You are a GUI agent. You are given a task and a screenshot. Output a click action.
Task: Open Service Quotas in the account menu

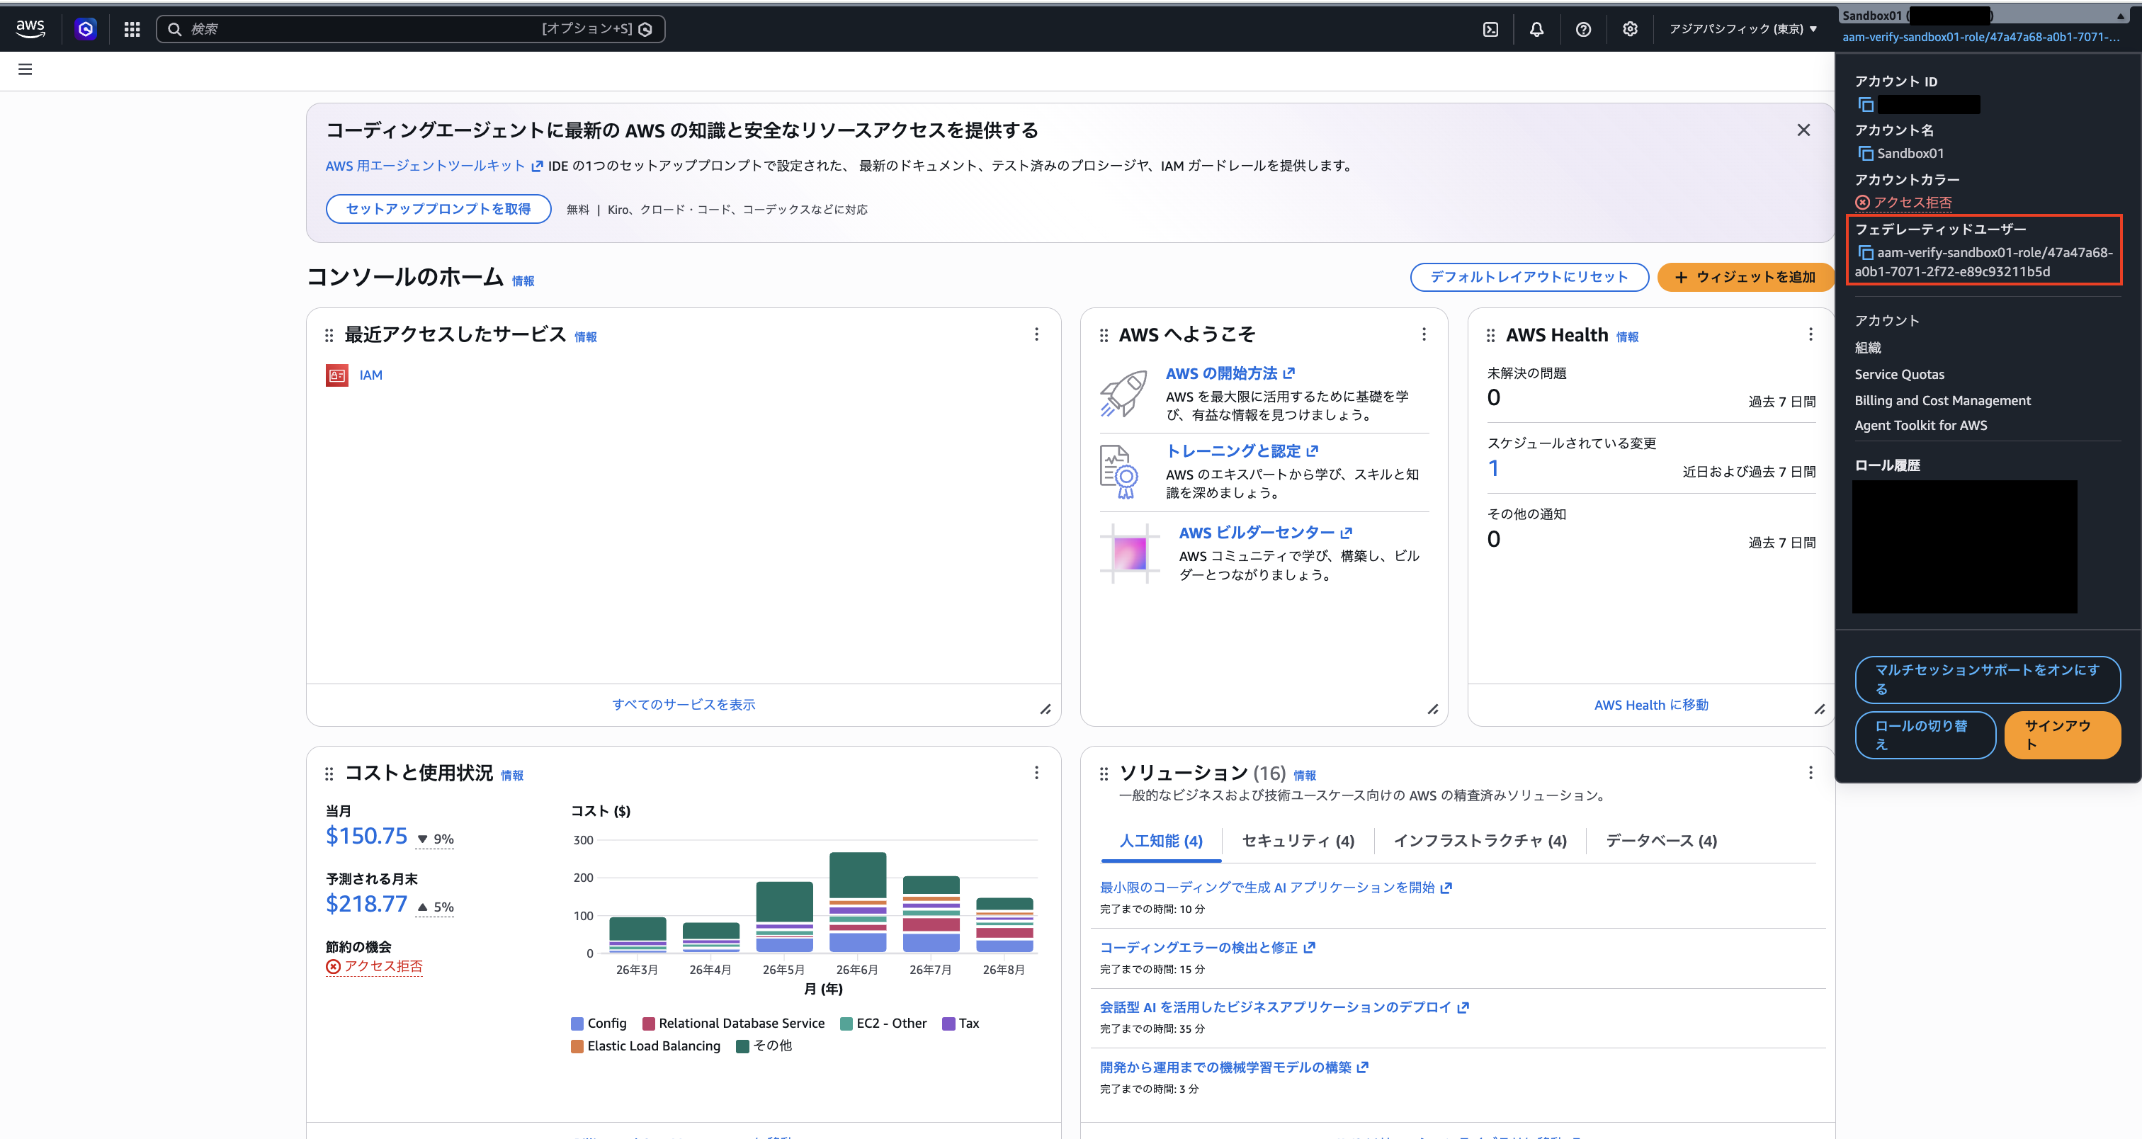coord(1899,374)
